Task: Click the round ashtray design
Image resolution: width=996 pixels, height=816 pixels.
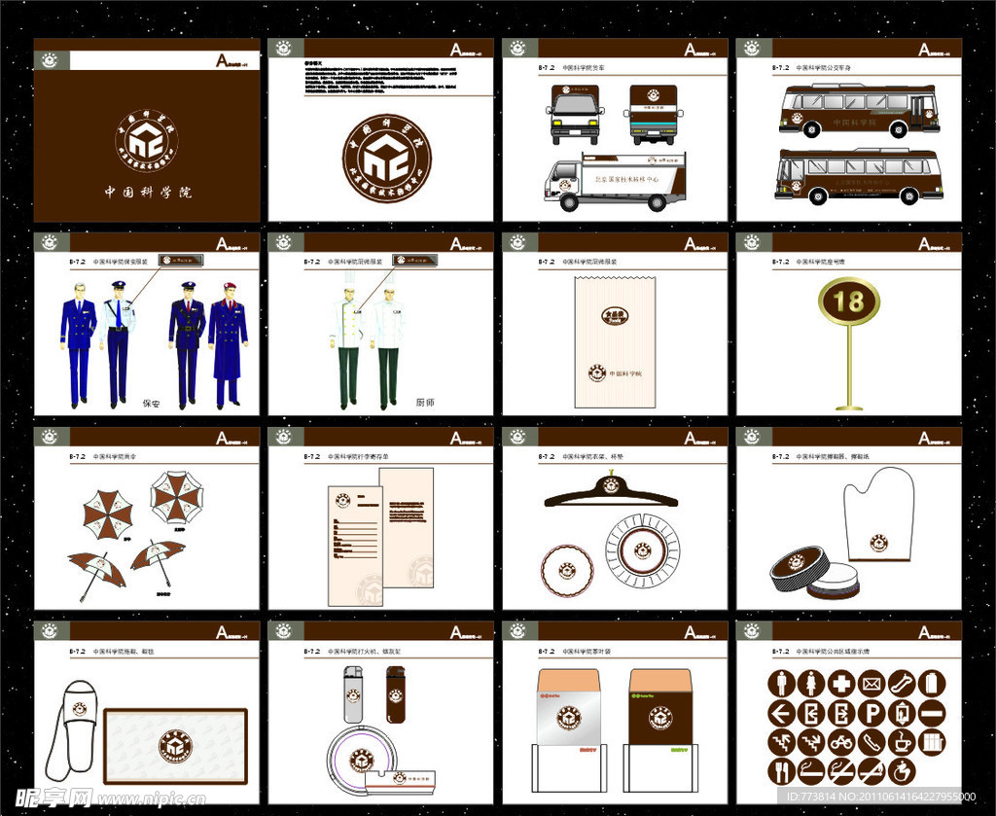Action: click(x=363, y=760)
